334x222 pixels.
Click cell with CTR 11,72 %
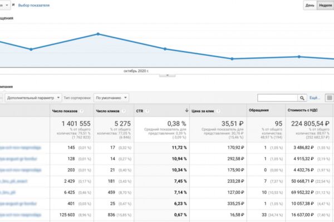(x=179, y=148)
